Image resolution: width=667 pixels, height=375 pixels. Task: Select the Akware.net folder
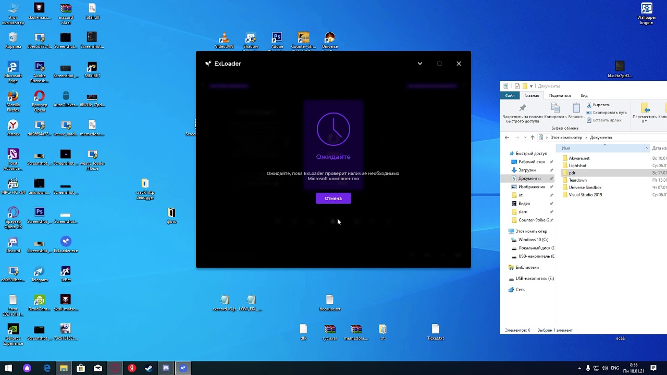click(576, 158)
